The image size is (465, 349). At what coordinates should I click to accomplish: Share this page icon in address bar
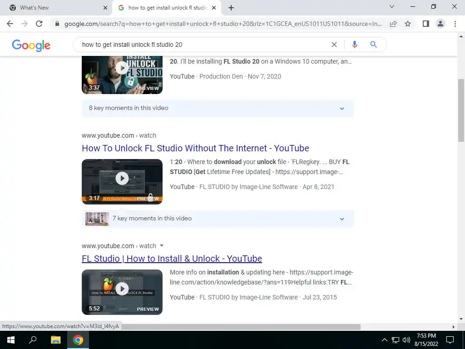[393, 24]
